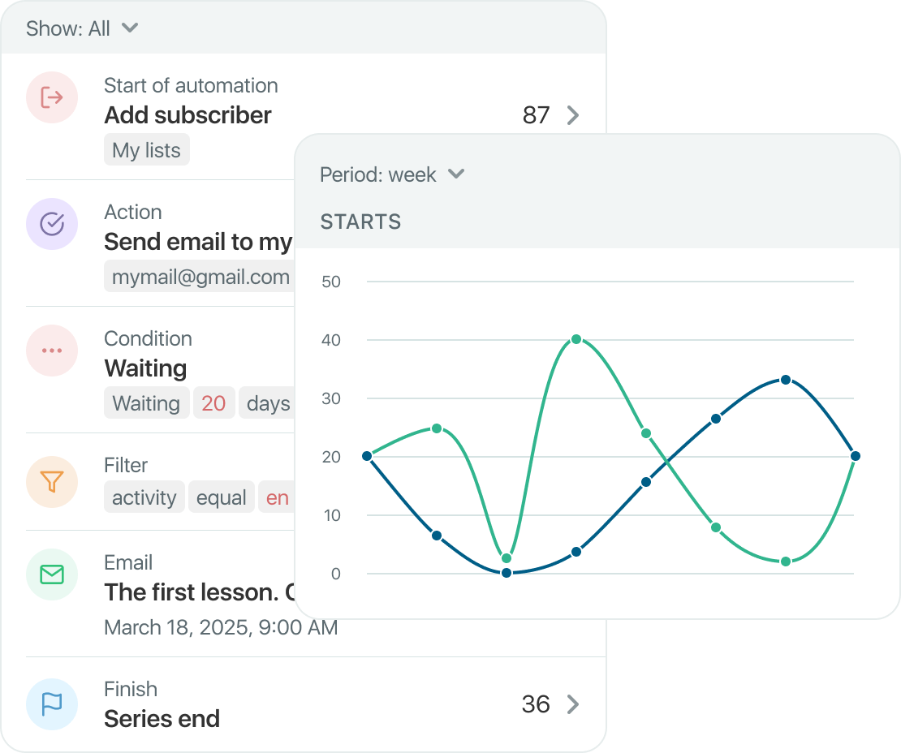Screen dimensions: 901x753
Task: Click the blue peak point near 33
Action: (x=785, y=380)
